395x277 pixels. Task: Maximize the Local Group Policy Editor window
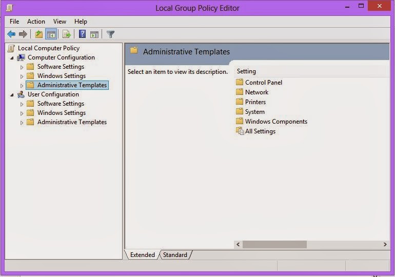tap(361, 6)
